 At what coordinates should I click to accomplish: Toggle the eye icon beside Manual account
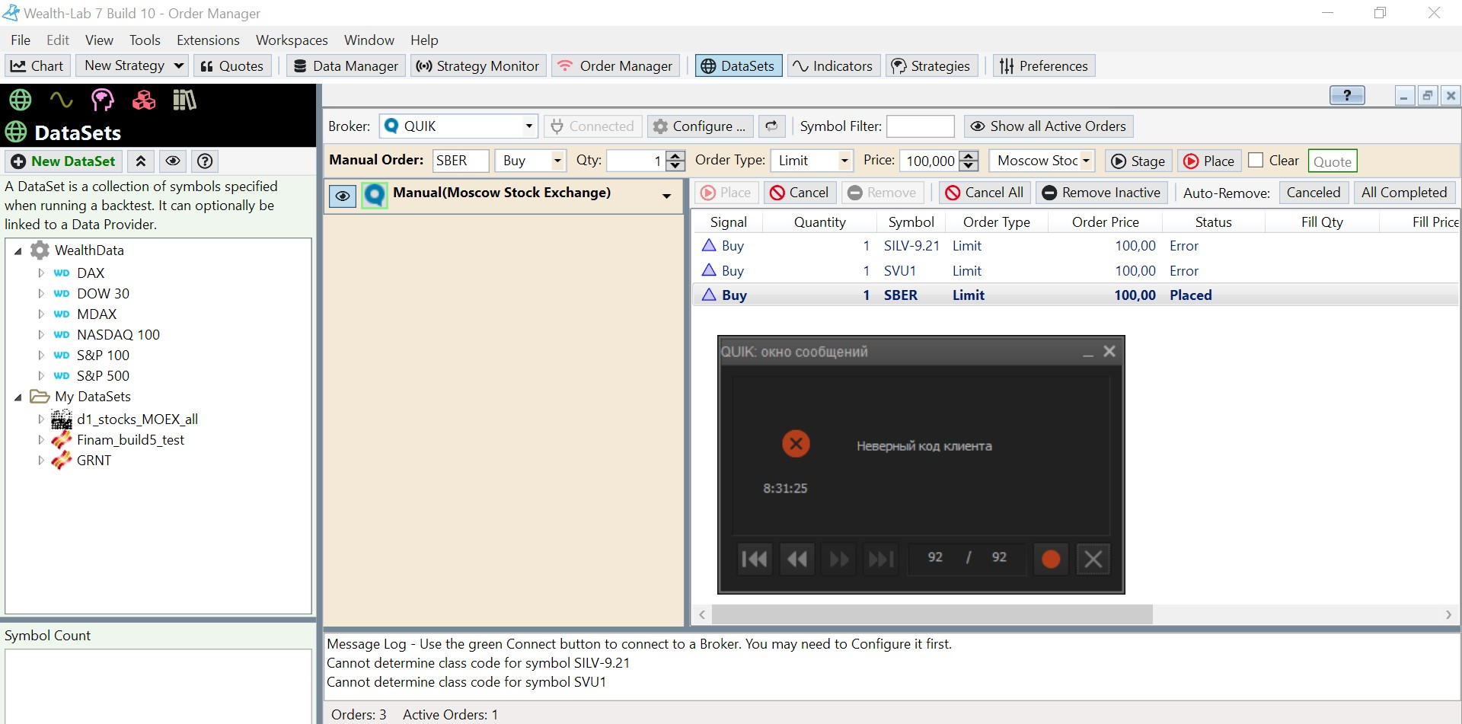[x=343, y=196]
